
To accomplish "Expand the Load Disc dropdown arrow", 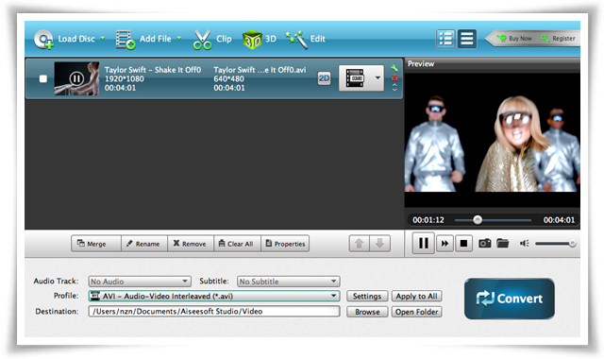I will (x=103, y=38).
